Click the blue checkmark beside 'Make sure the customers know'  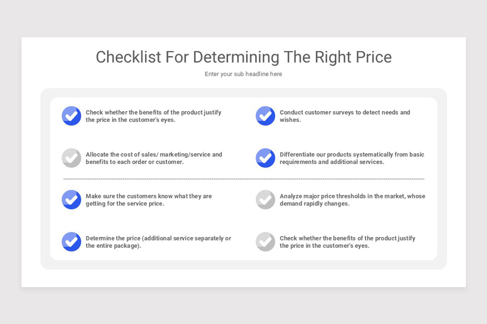(x=71, y=200)
